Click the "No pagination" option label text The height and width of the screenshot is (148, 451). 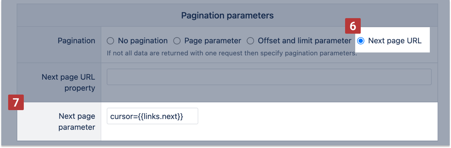143,41
